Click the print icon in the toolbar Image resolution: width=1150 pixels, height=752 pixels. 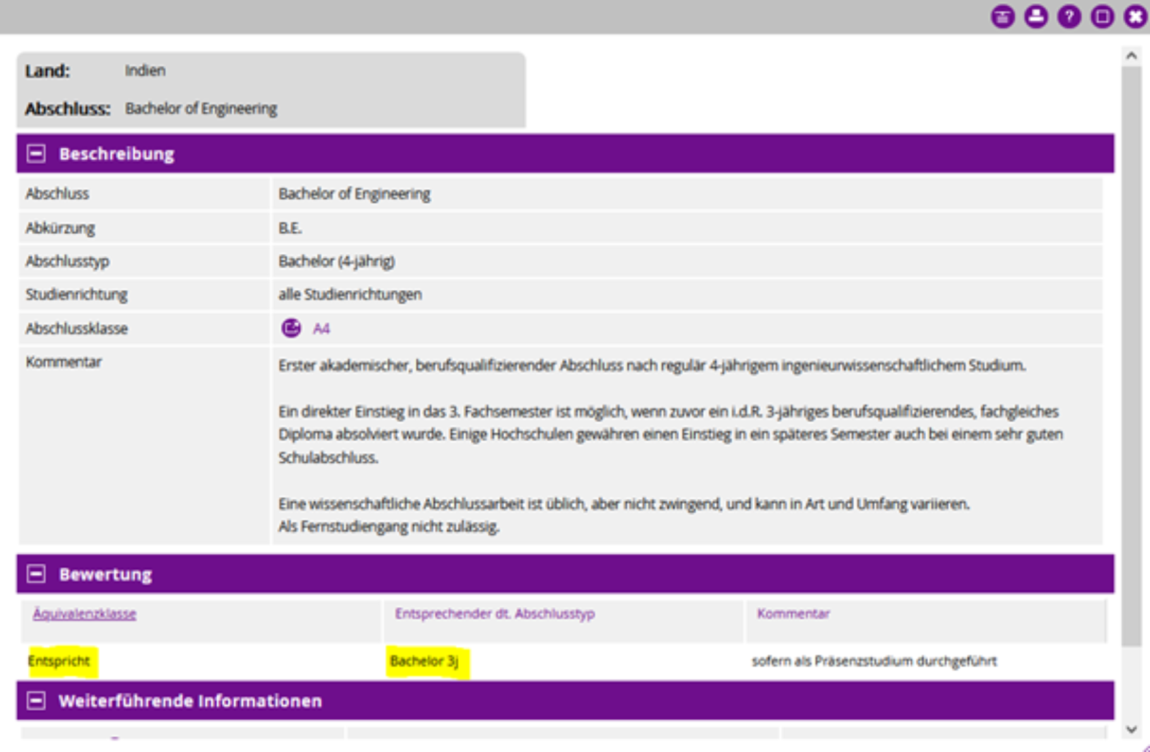(x=1036, y=18)
